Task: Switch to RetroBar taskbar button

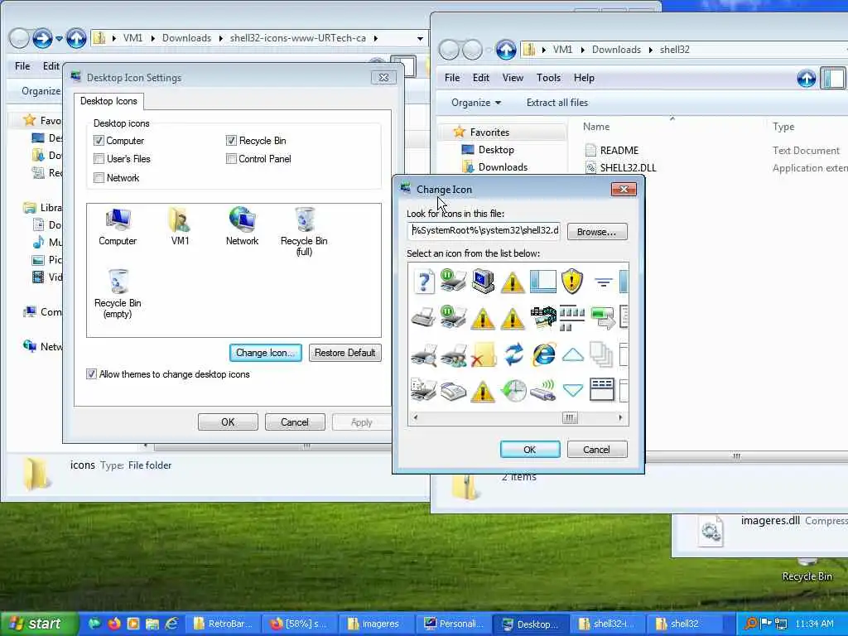Action: pos(224,624)
